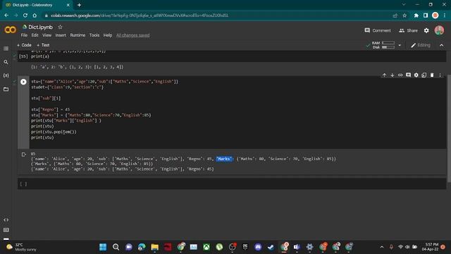Add a new Code cell

click(24, 45)
